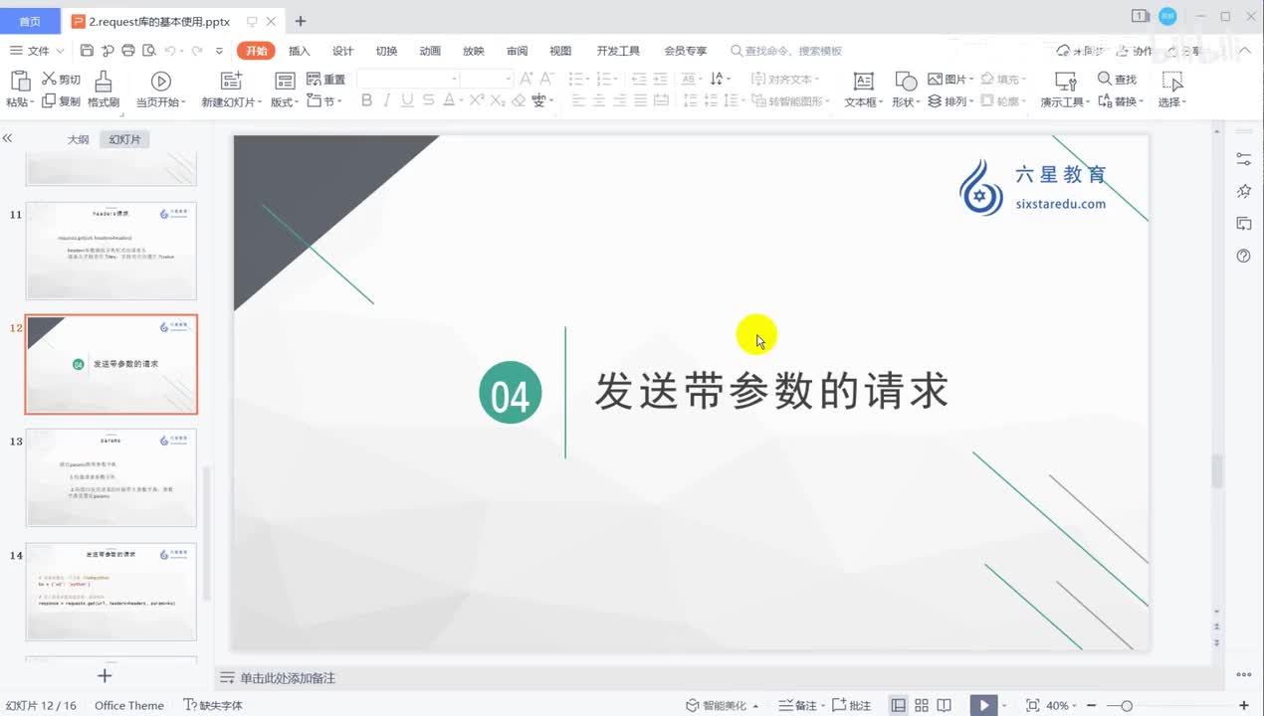Viewport: 1264px width, 716px height.
Task: Open the zoom percentage 40% dropdown
Action: coord(1062,705)
